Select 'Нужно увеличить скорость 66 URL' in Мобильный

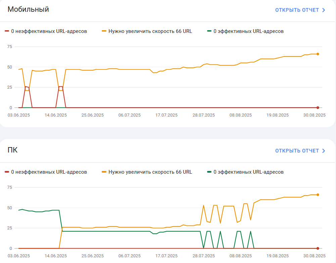pyautogui.click(x=150, y=31)
